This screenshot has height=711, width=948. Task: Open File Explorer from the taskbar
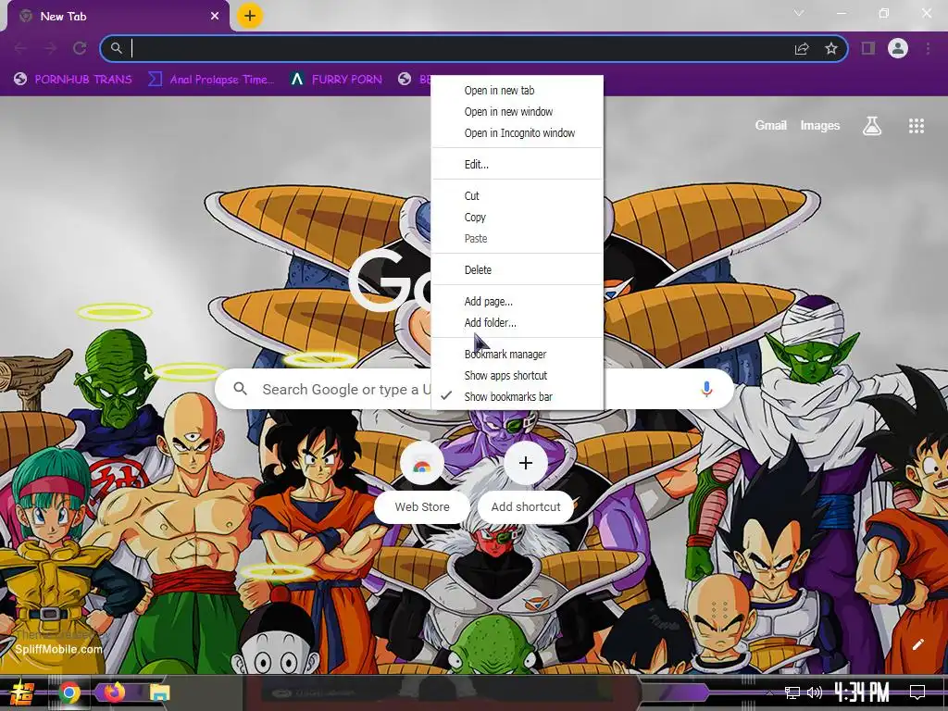pos(159,692)
